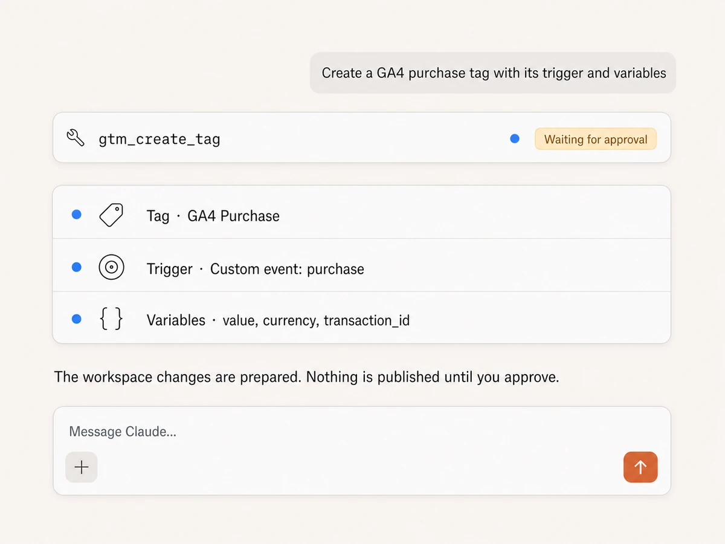The width and height of the screenshot is (725, 544).
Task: Send the message with the orange arrow button
Action: click(640, 467)
